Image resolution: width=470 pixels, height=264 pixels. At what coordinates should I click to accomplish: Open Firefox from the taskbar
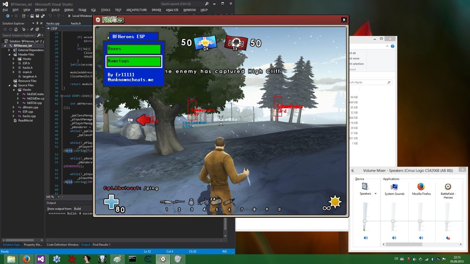[x=26, y=259]
